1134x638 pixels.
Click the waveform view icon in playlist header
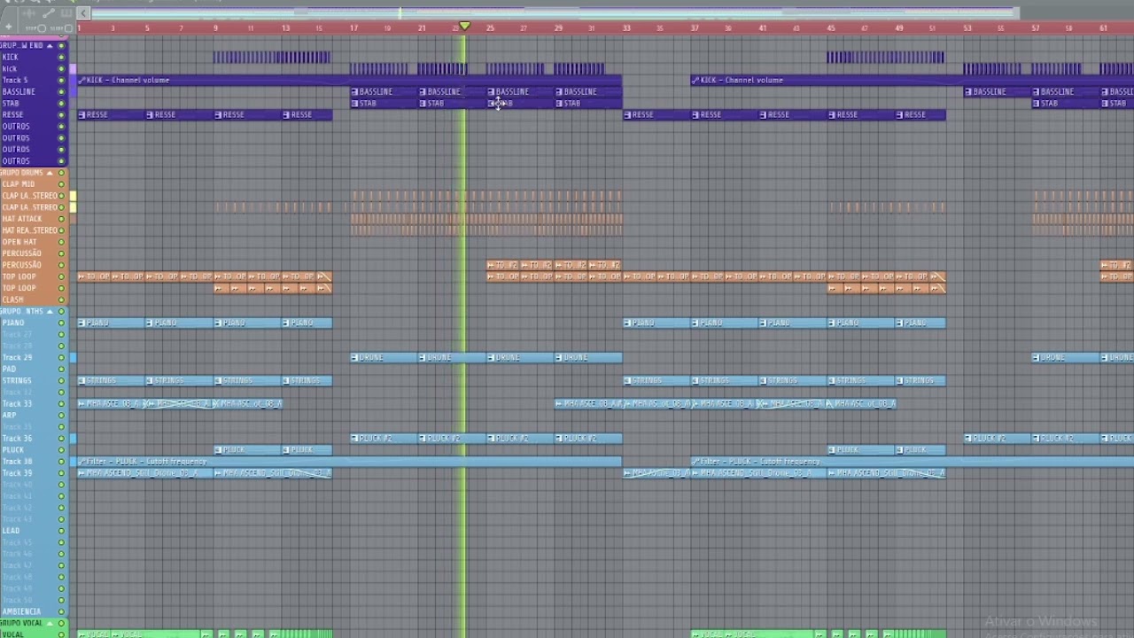point(29,13)
